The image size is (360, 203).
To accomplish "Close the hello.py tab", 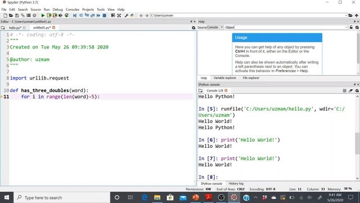I will tap(24, 28).
